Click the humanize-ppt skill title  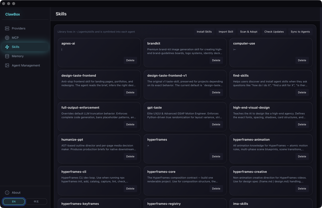point(72,140)
